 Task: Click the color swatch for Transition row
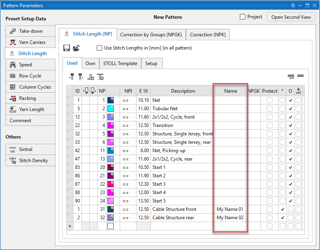111,125
